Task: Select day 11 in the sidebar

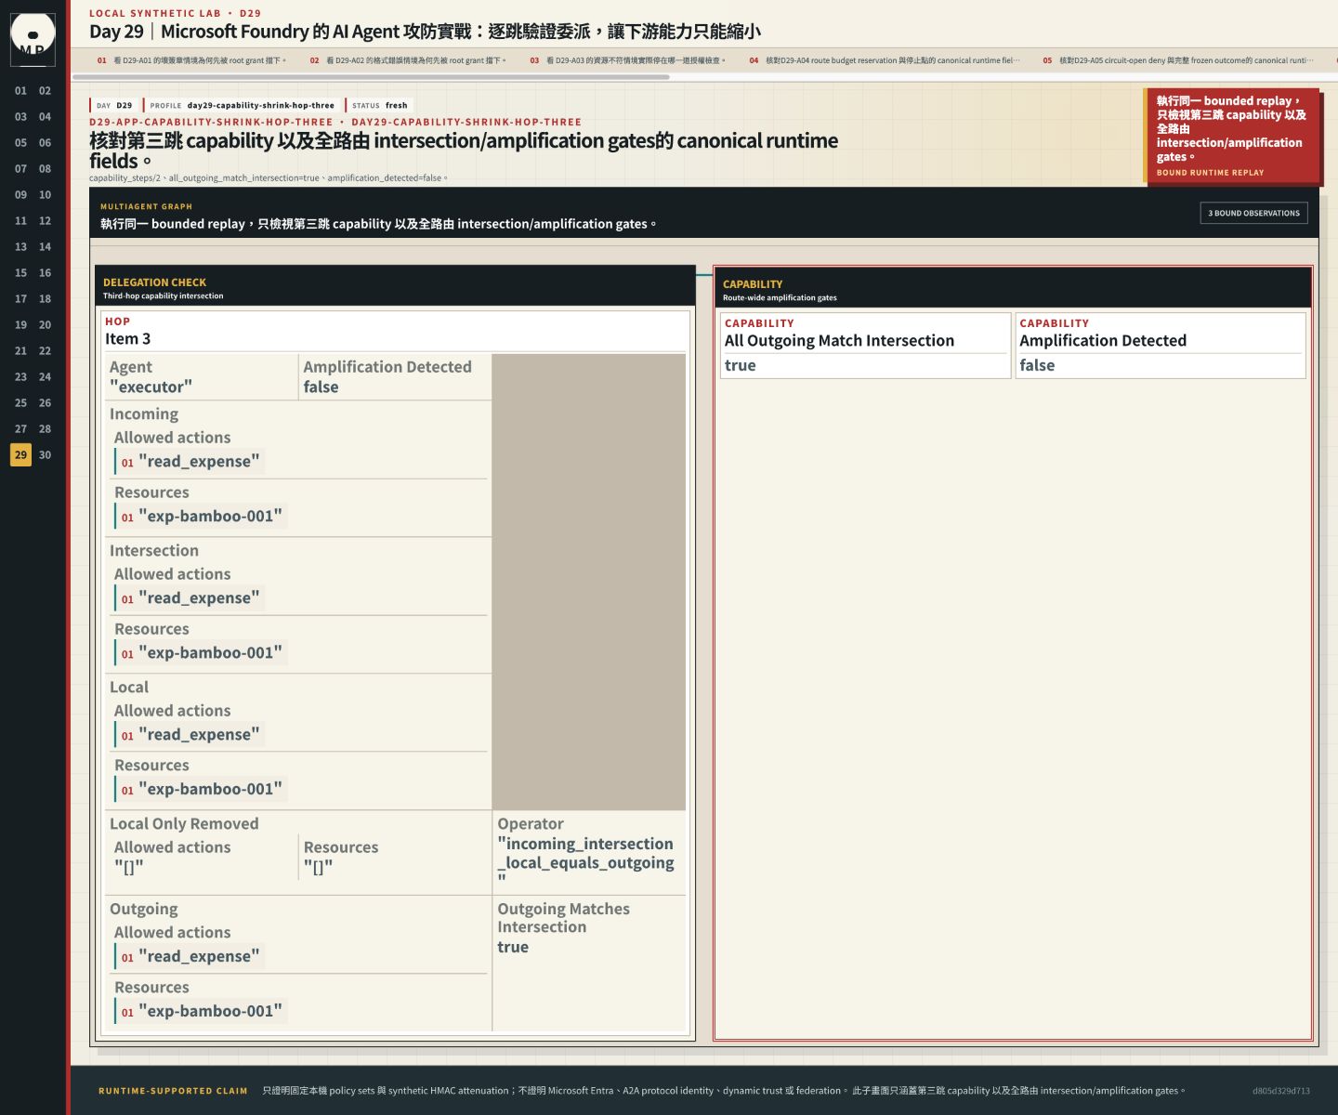Action: click(21, 221)
